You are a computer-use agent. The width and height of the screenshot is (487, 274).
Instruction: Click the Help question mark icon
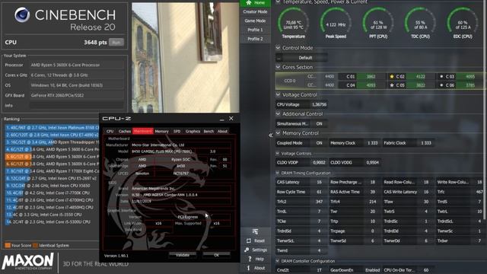[x=249, y=259]
